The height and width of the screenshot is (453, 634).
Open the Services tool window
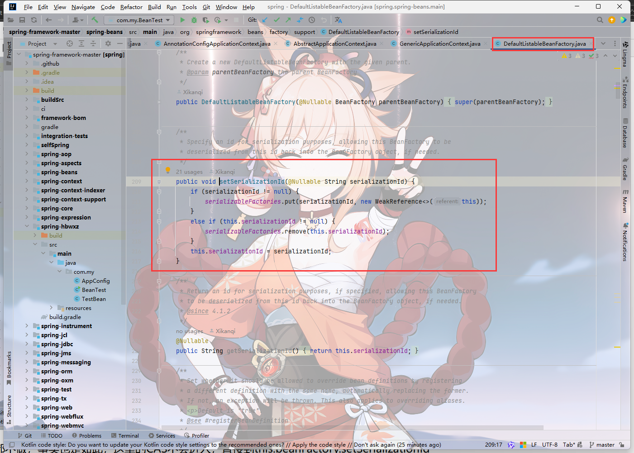point(162,436)
